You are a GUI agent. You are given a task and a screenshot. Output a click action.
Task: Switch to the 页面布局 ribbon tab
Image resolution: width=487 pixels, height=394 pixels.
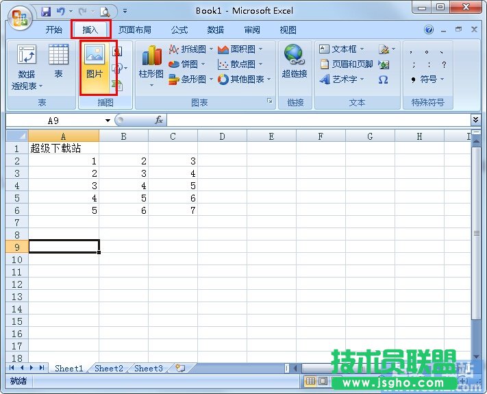point(134,30)
